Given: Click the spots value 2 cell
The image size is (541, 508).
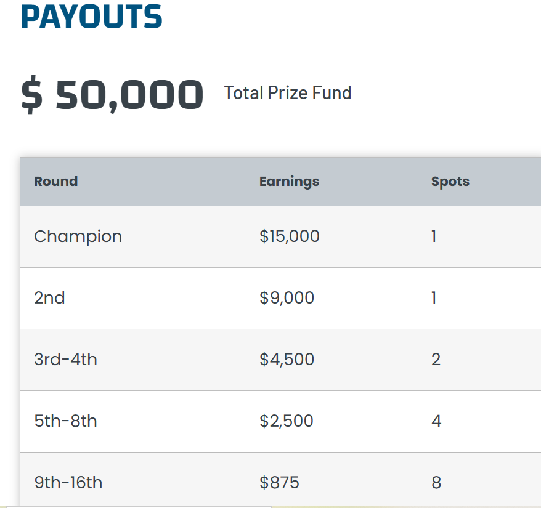Looking at the screenshot, I should click(436, 360).
